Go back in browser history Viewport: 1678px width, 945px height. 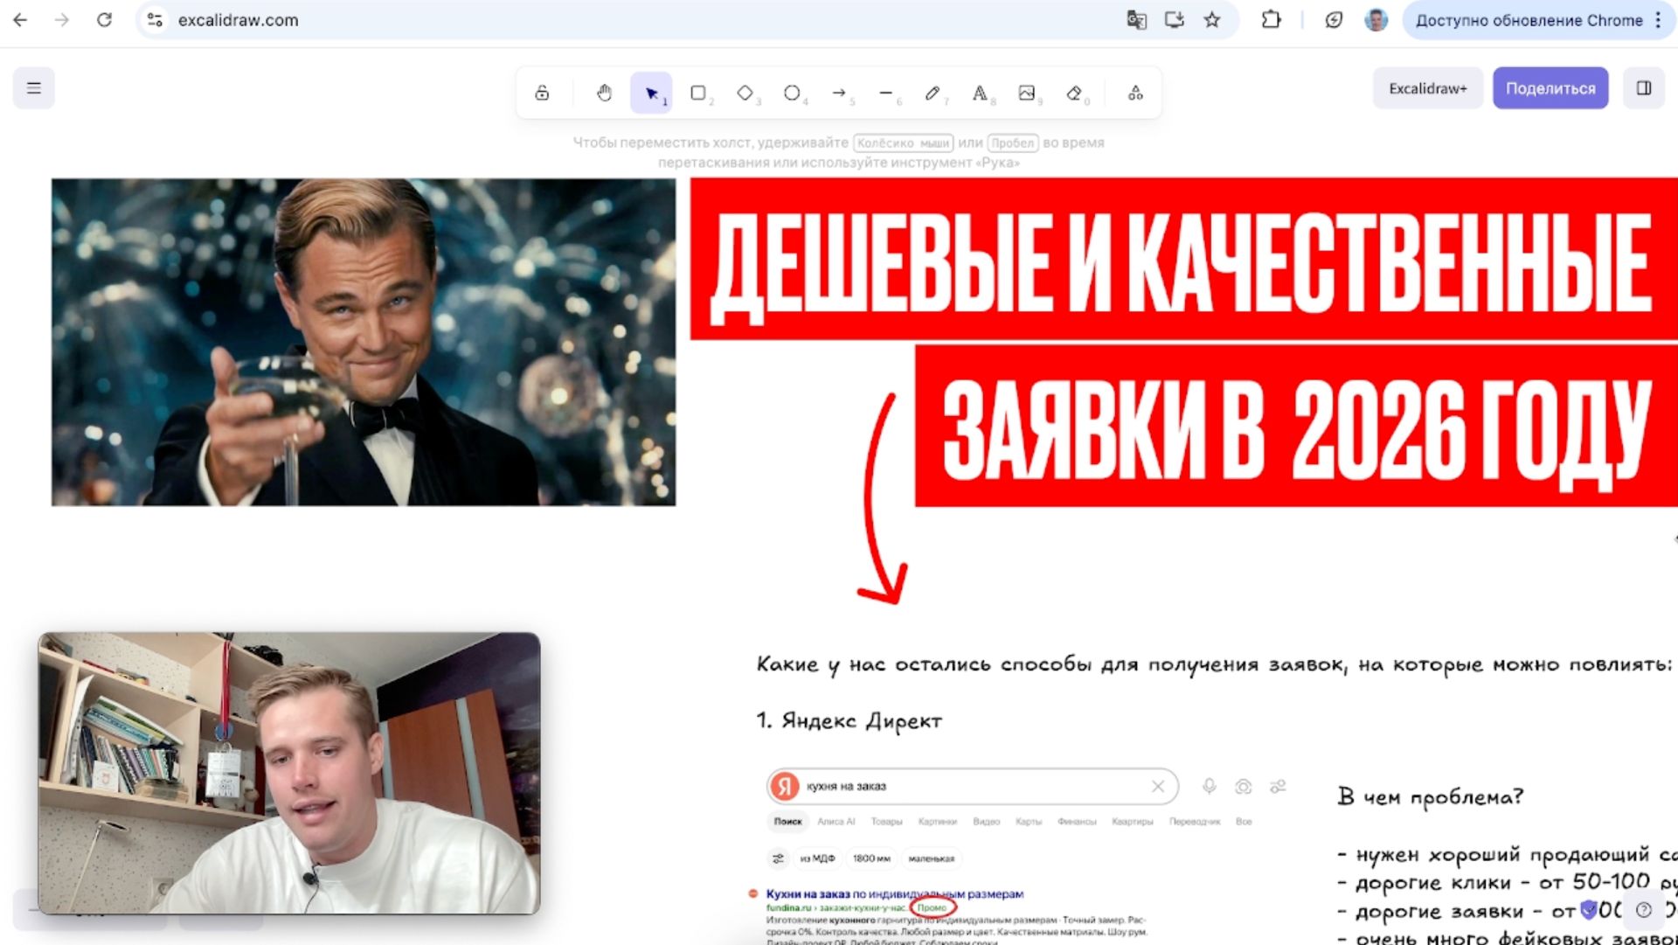(20, 20)
